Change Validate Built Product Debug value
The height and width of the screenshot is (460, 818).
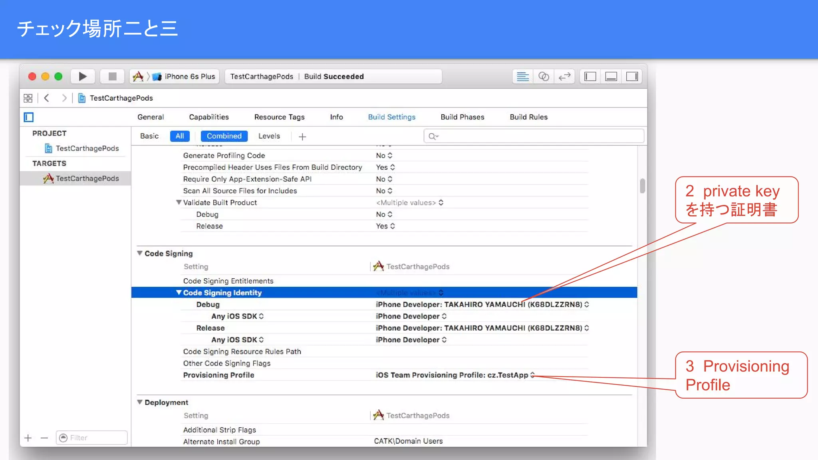click(384, 214)
